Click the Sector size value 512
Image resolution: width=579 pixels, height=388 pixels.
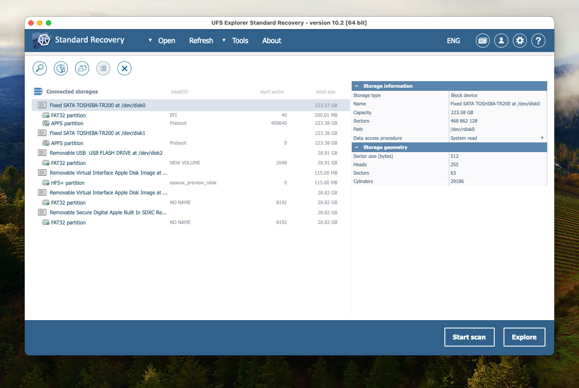[455, 156]
